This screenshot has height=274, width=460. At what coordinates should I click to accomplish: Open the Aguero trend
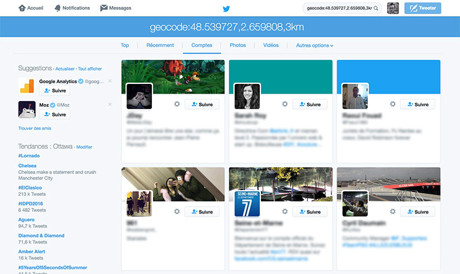[x=26, y=219]
